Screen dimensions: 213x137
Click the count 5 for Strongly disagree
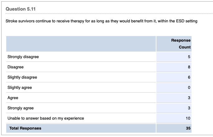point(189,57)
